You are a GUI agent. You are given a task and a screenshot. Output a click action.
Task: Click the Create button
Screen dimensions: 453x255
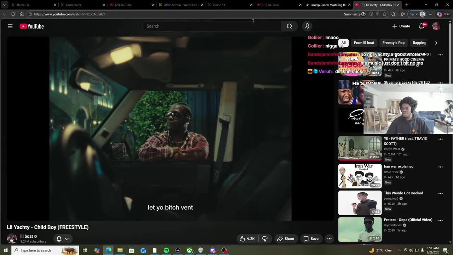point(401,26)
